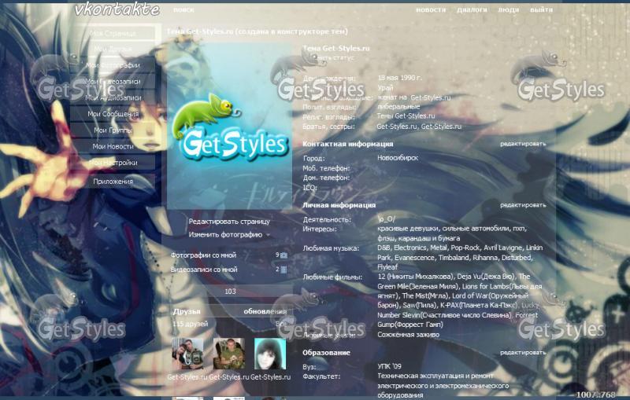The image size is (630, 400).
Task: Click the 'поиск' search field in the header
Action: [x=183, y=10]
